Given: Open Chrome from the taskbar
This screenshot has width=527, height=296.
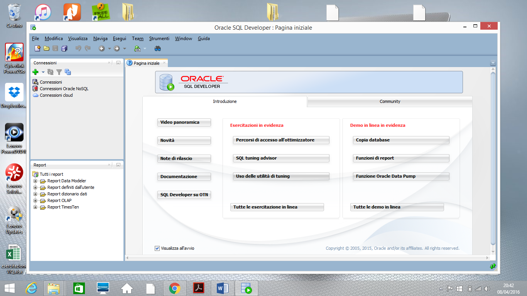Looking at the screenshot, I should coord(174,288).
